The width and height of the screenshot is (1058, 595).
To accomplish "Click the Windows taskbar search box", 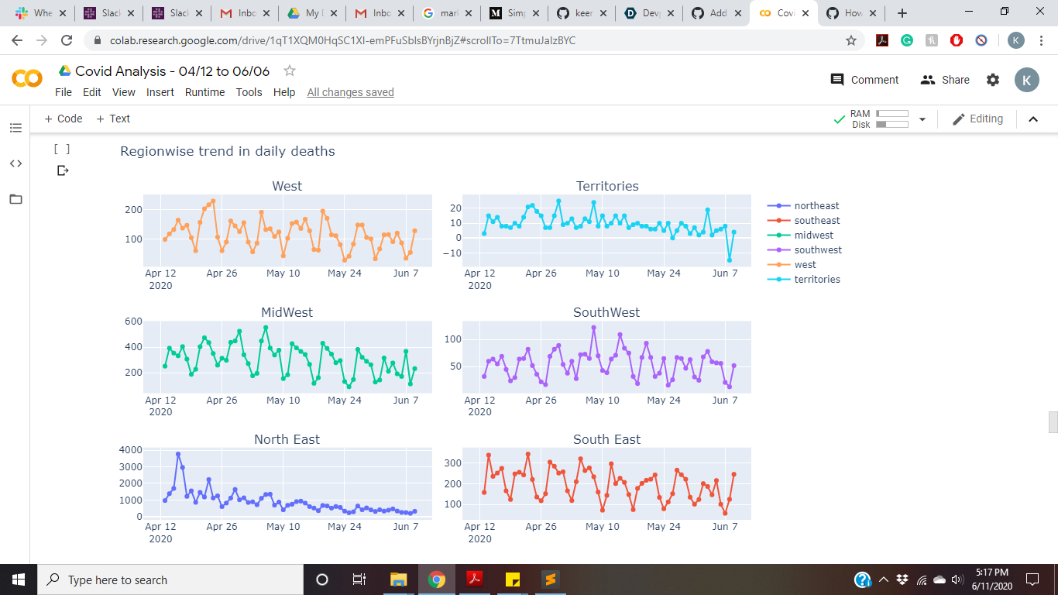I will point(167,580).
